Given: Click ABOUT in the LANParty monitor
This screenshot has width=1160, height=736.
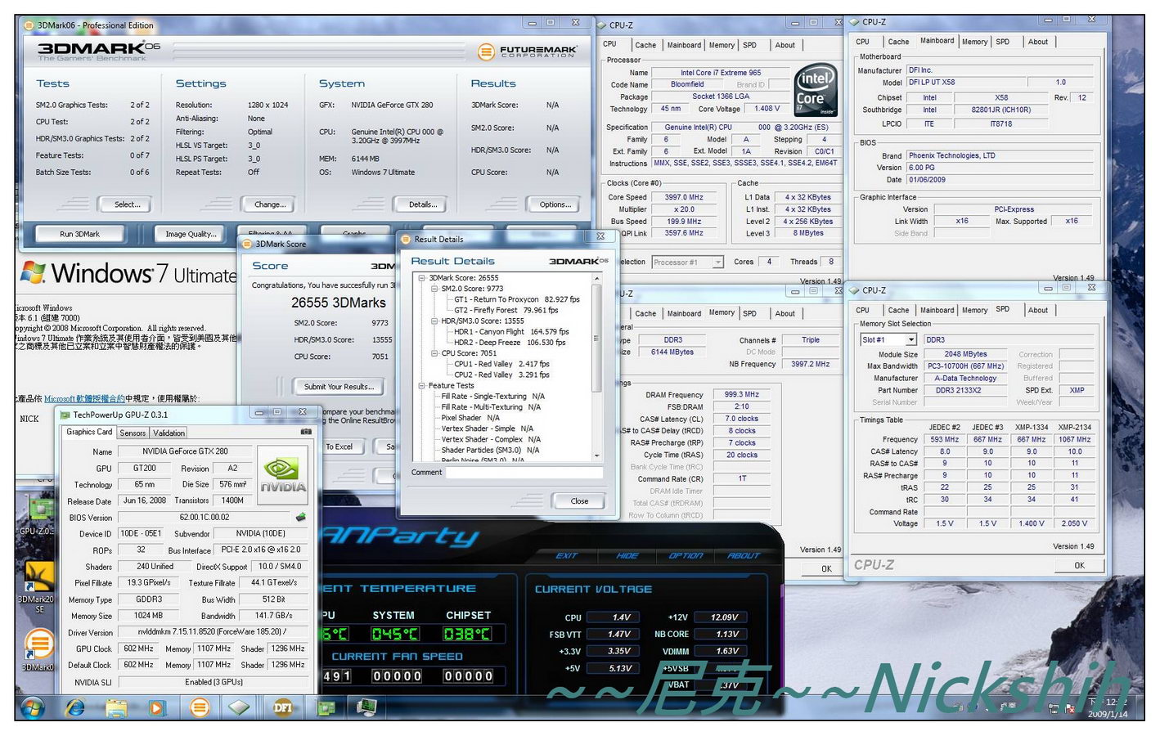Looking at the screenshot, I should [743, 555].
